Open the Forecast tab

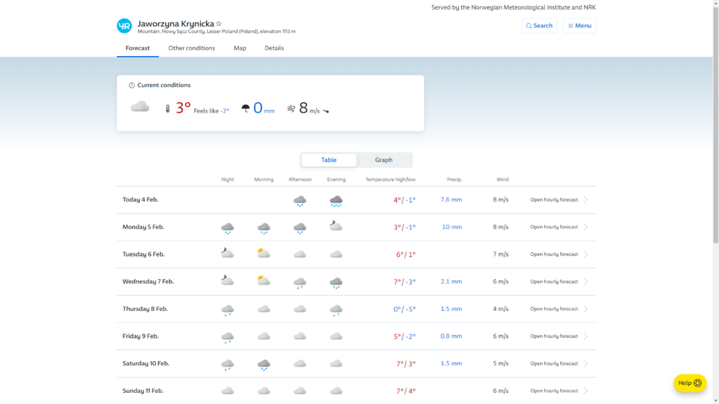[x=138, y=48]
